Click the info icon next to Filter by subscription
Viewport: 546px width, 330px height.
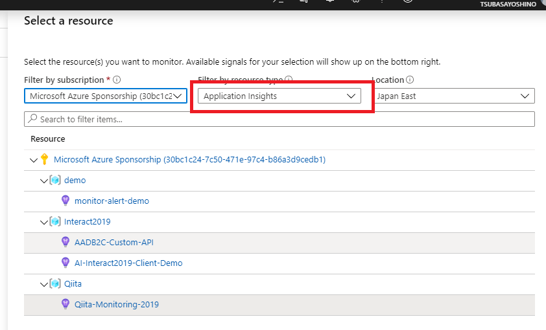[x=117, y=80]
